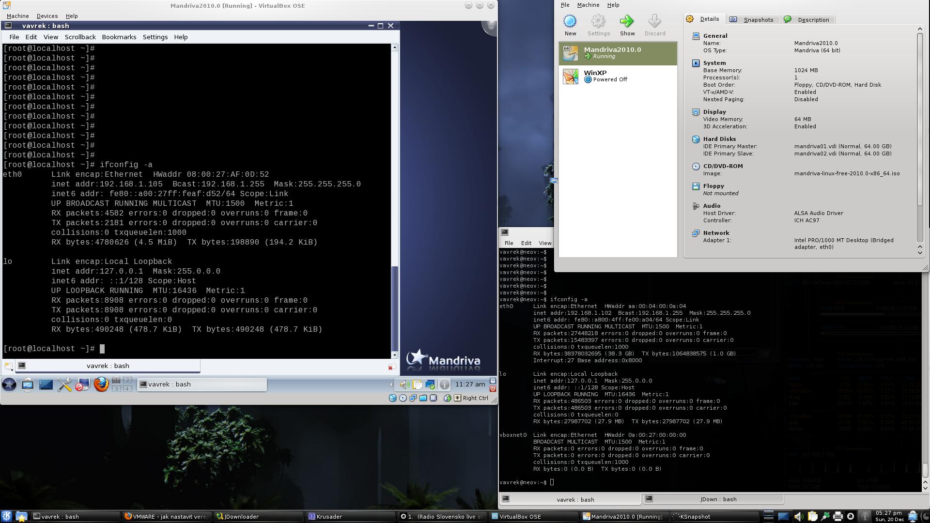Click guest tray volume speaker icon
Image resolution: width=930 pixels, height=523 pixels.
click(x=404, y=385)
